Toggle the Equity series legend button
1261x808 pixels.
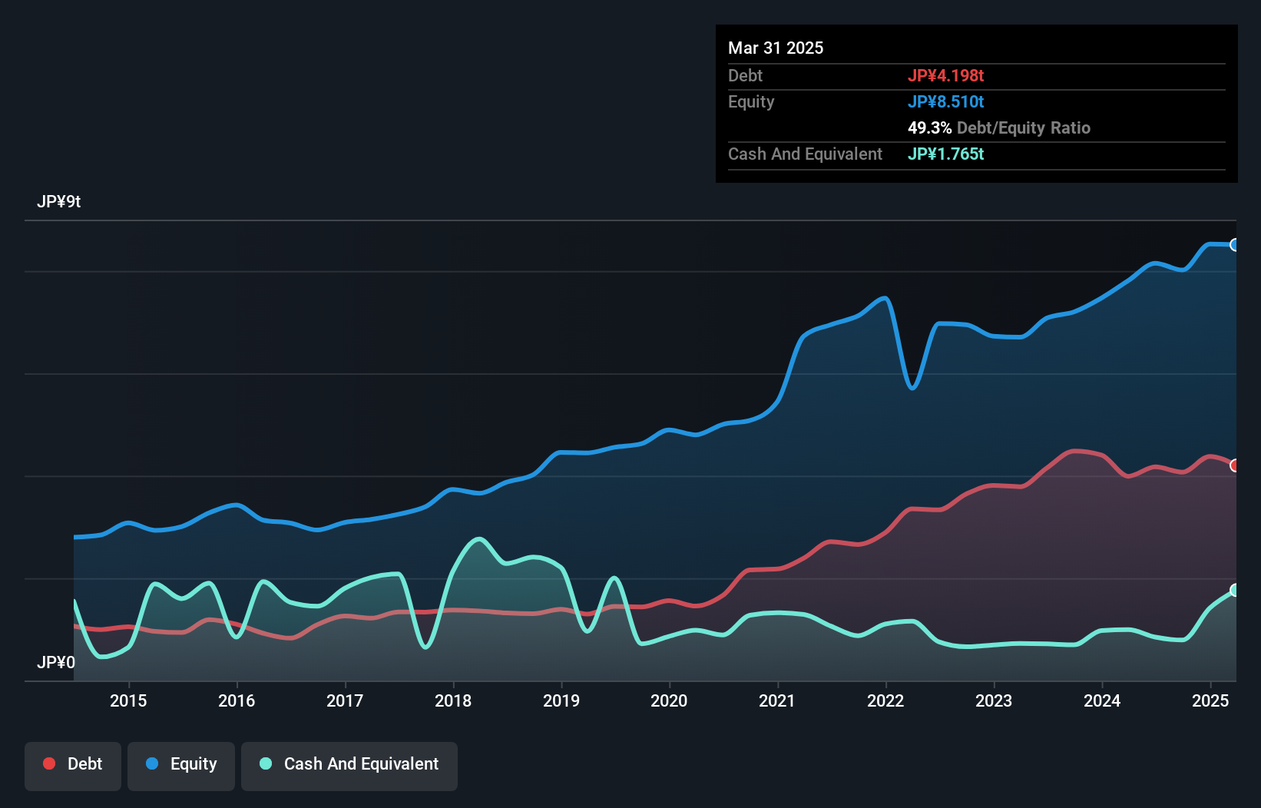[x=181, y=766]
